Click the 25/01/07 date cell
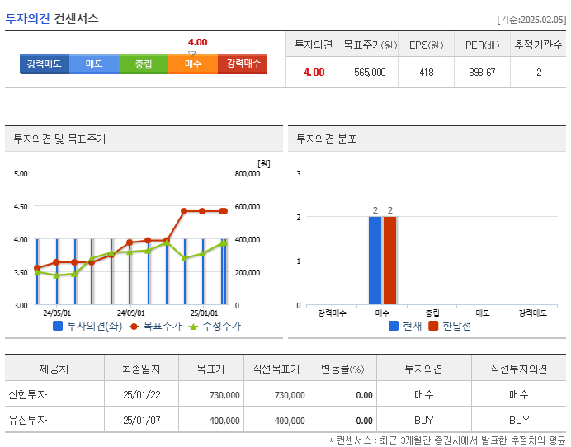Image resolution: width=571 pixels, height=447 pixels. coord(142,421)
